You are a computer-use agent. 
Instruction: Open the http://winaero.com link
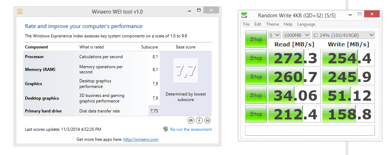click(x=141, y=139)
